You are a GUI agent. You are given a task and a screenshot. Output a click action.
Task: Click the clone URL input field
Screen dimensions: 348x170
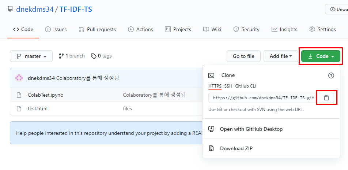(264, 98)
